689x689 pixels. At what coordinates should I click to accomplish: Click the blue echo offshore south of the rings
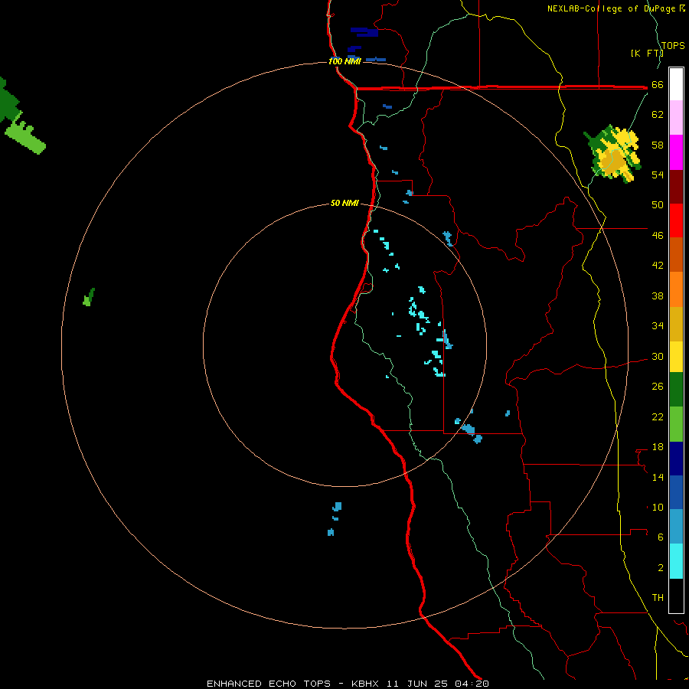335,519
